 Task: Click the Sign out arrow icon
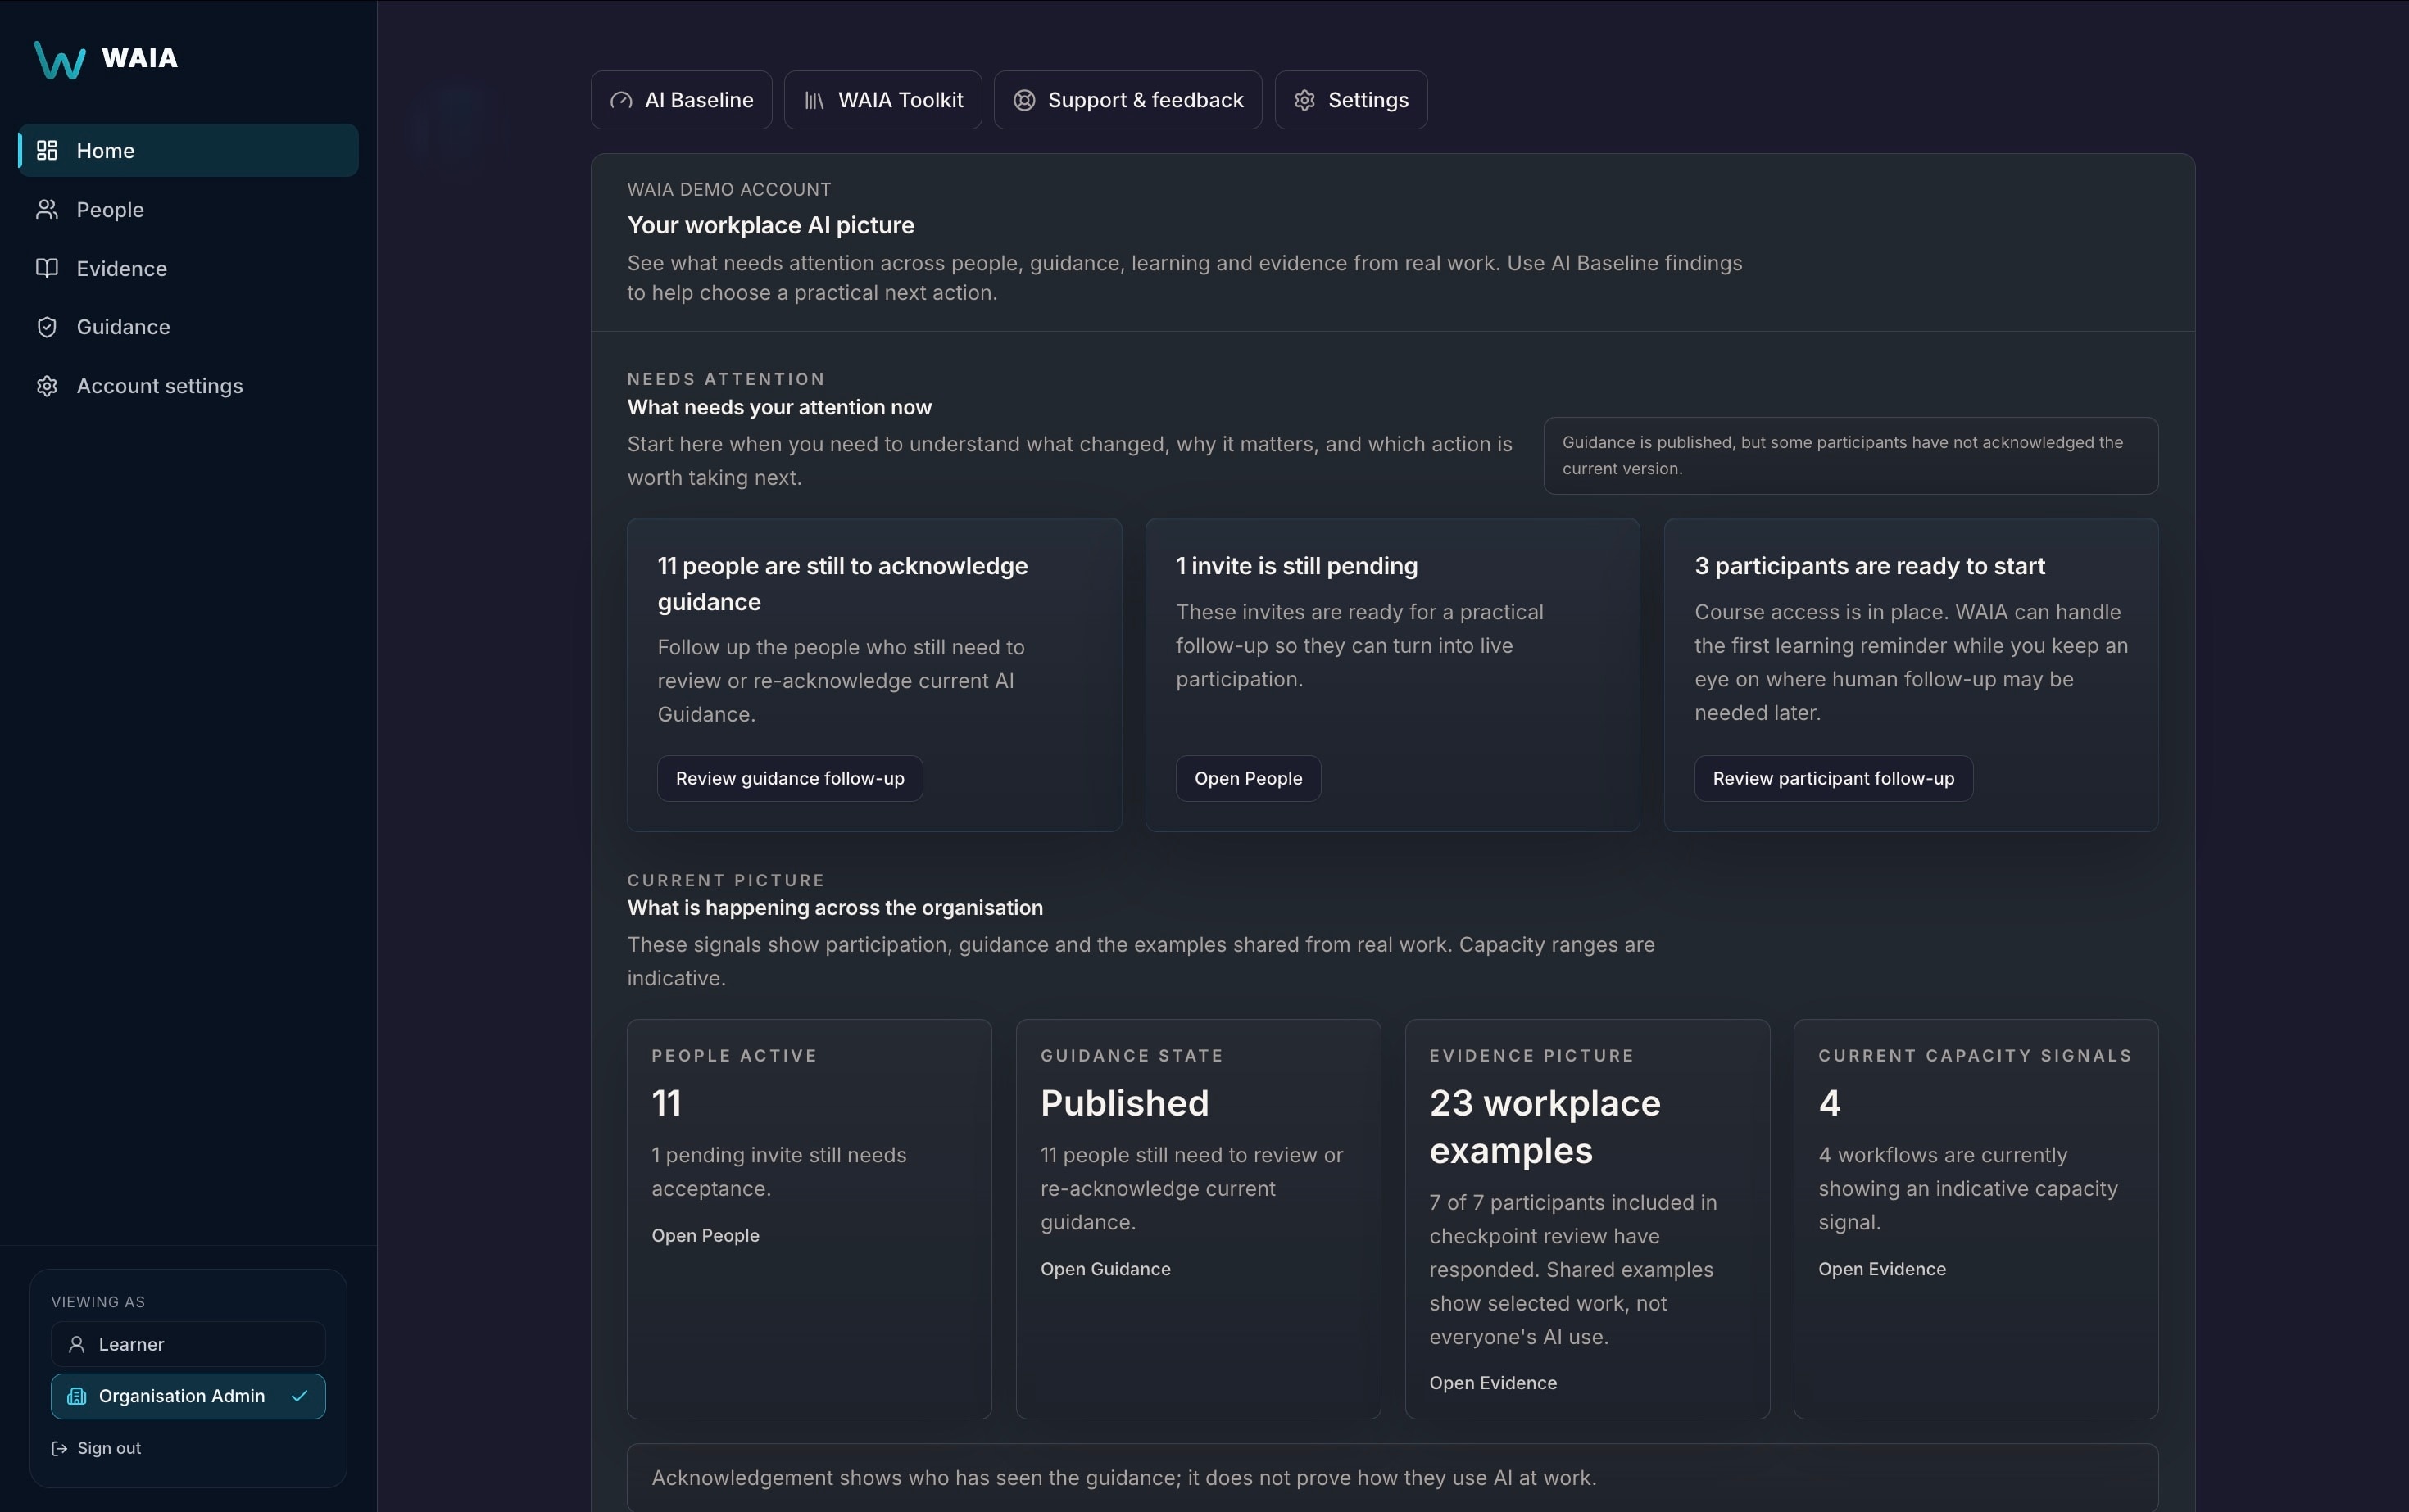point(60,1448)
